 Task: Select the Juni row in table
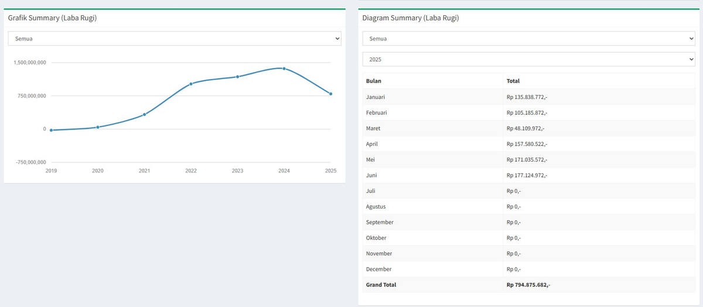pyautogui.click(x=373, y=175)
